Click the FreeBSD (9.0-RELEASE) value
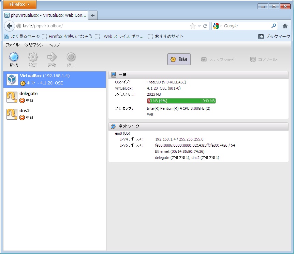The height and width of the screenshot is (254, 294). (166, 82)
